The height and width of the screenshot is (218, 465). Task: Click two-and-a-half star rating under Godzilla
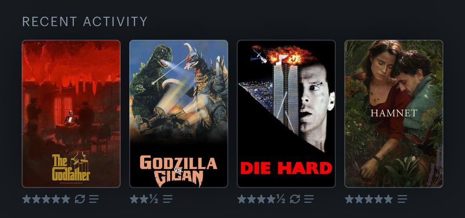tap(144, 199)
